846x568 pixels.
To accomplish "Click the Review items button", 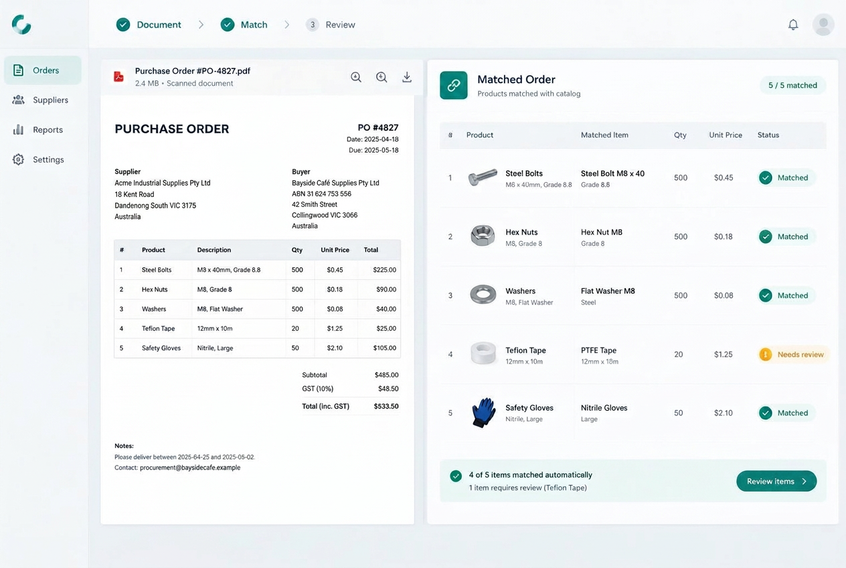I will [x=776, y=481].
